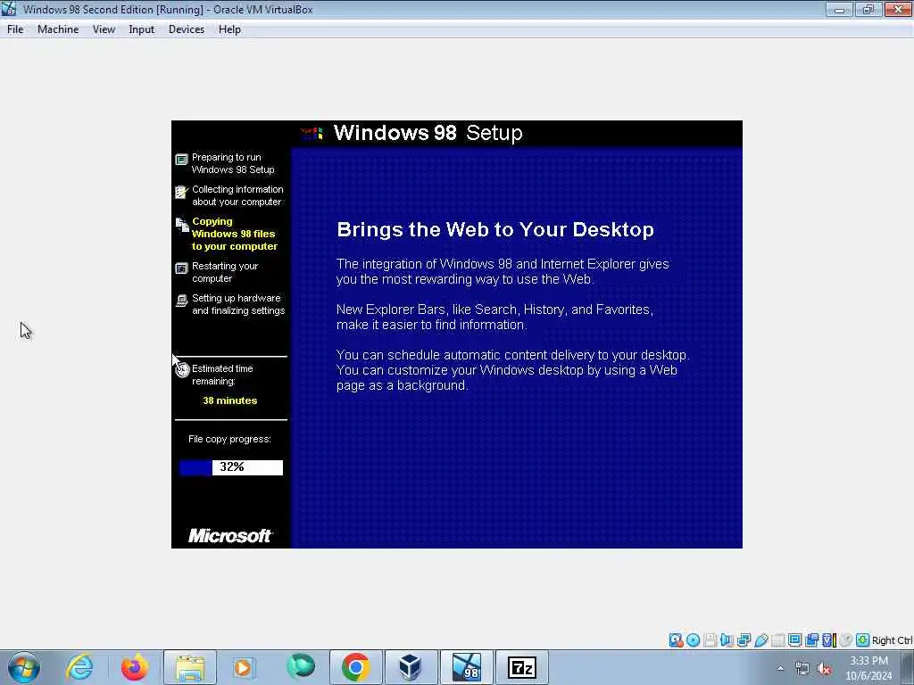This screenshot has height=685, width=914.
Task: Minimize the VirtualBox window
Action: (x=839, y=9)
